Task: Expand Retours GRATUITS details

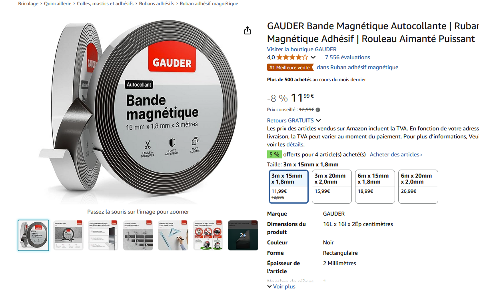Action: pyautogui.click(x=294, y=120)
